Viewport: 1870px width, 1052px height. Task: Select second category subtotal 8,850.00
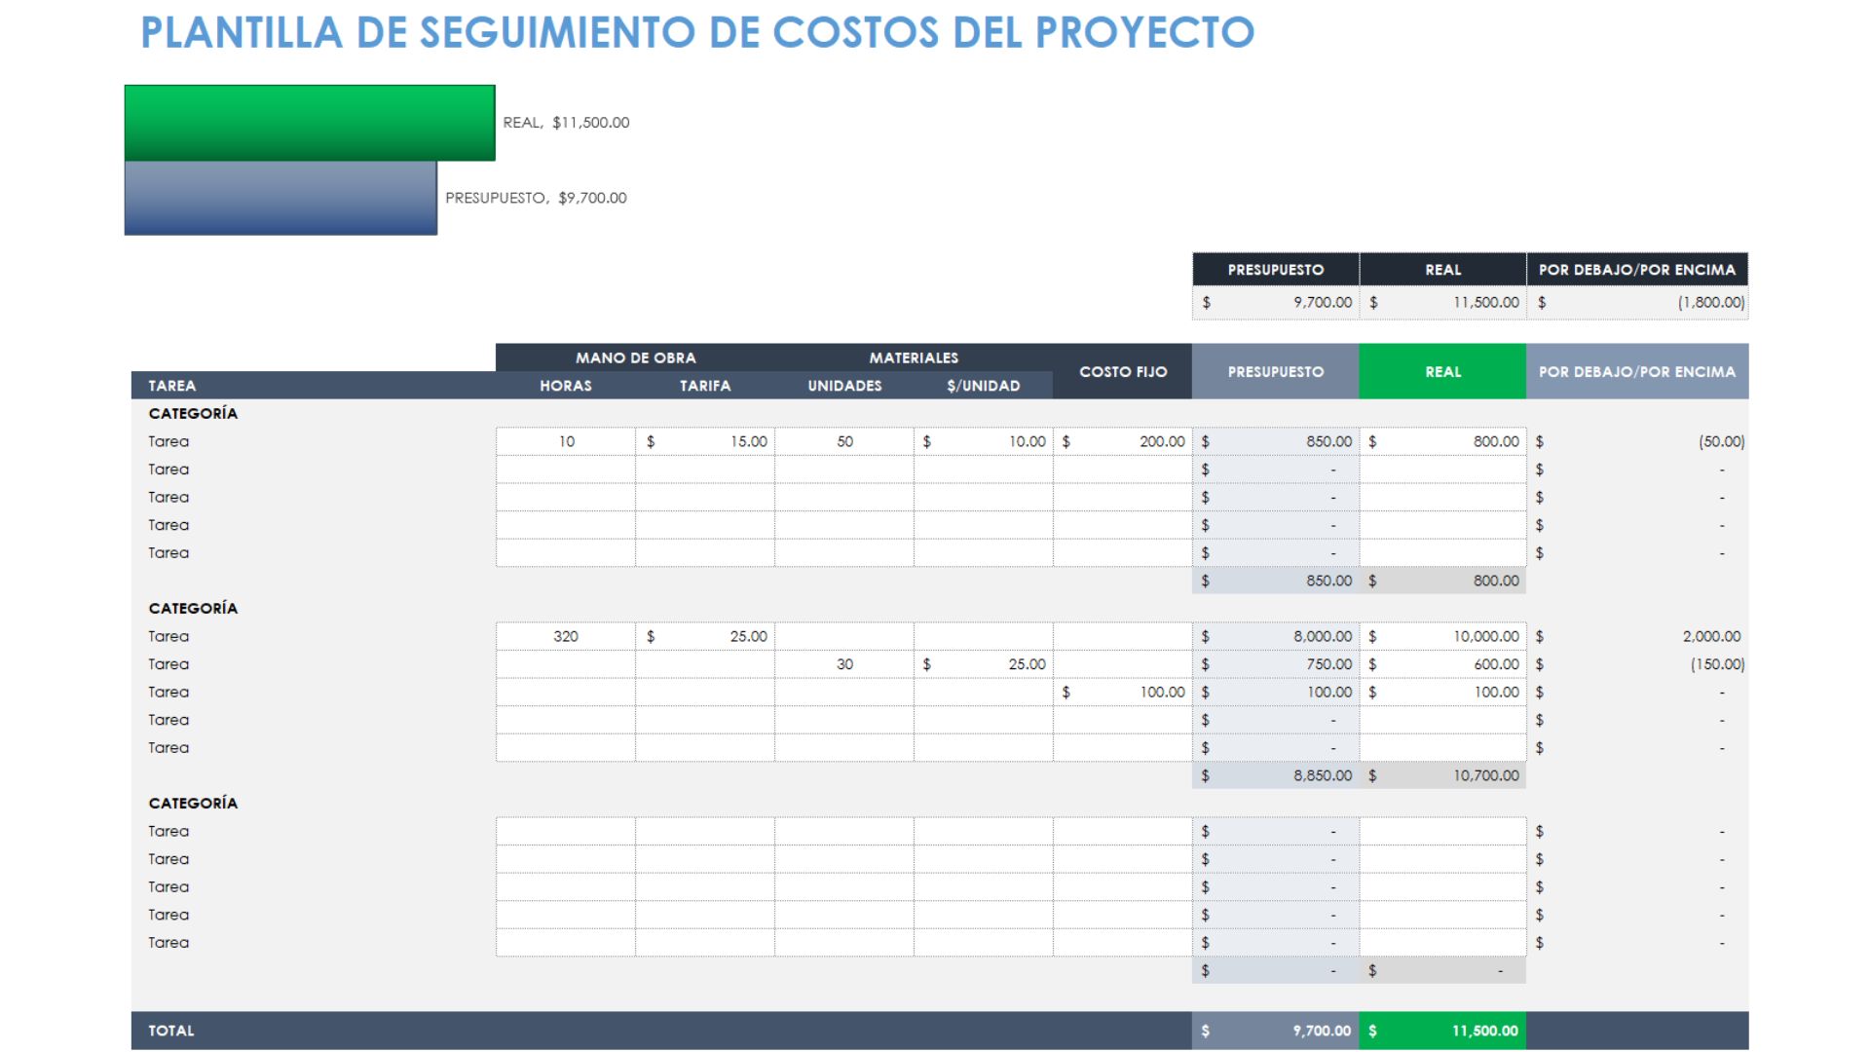pos(1276,775)
